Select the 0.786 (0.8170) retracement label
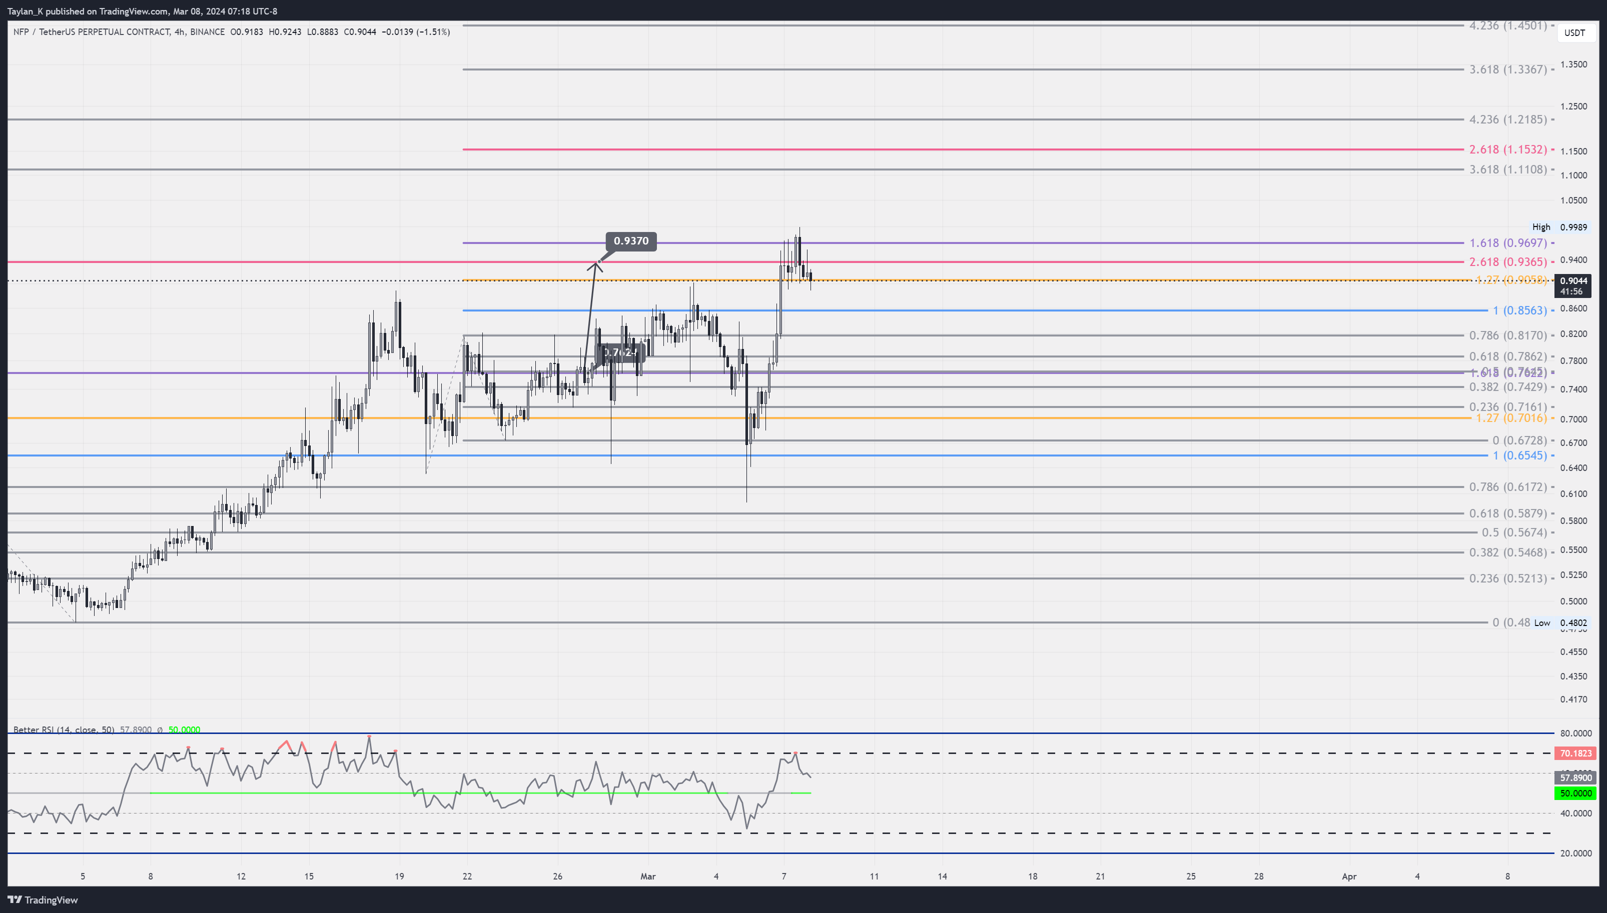This screenshot has width=1607, height=913. pos(1508,335)
